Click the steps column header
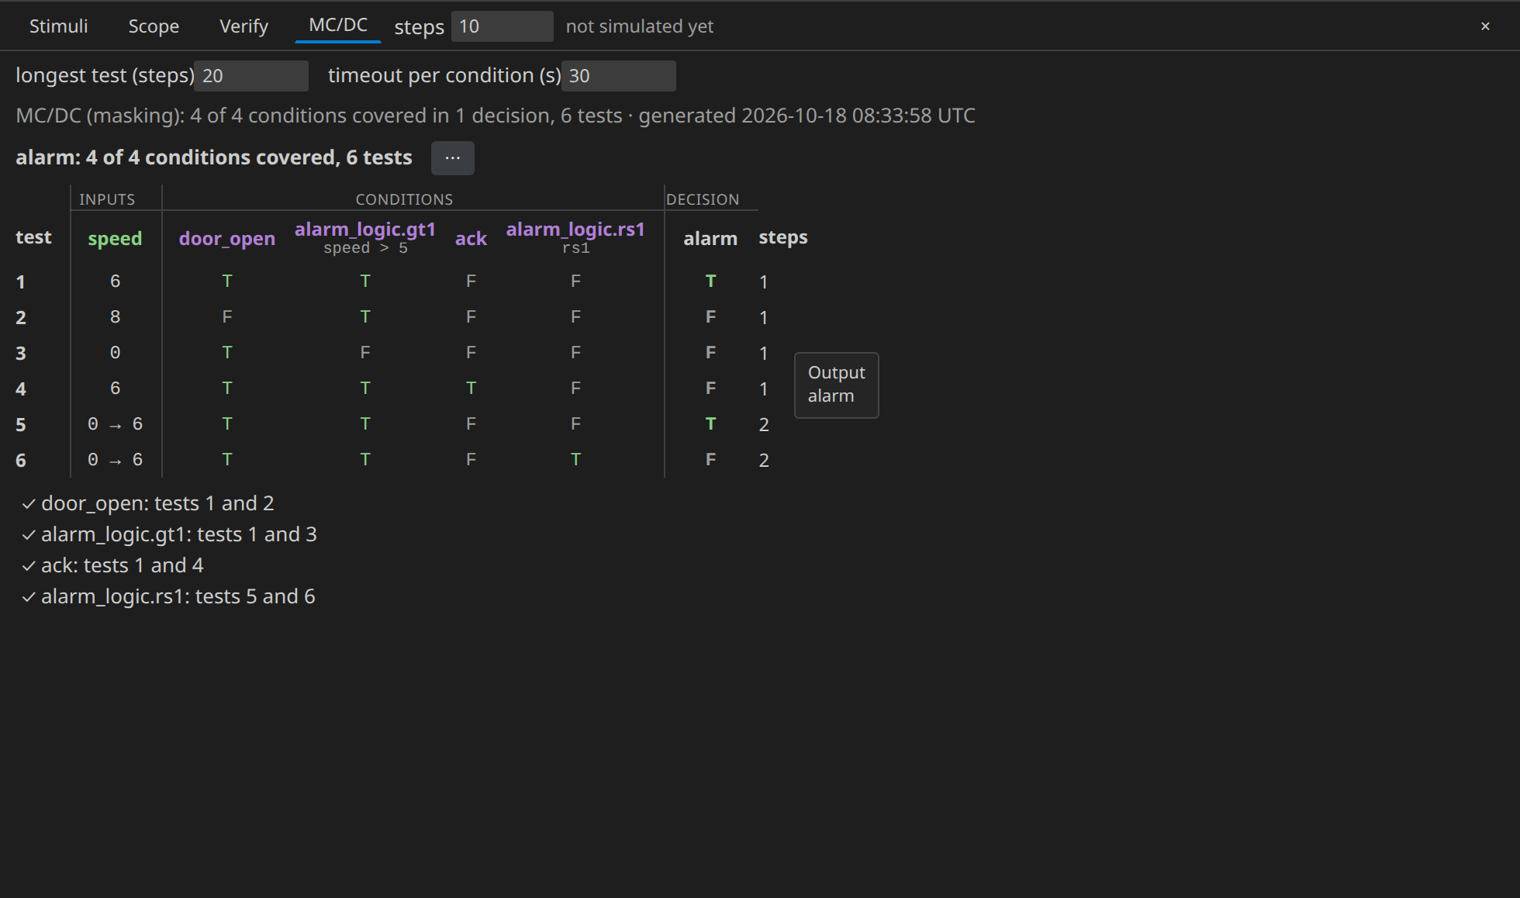Screen dimensions: 1520x898 (783, 237)
